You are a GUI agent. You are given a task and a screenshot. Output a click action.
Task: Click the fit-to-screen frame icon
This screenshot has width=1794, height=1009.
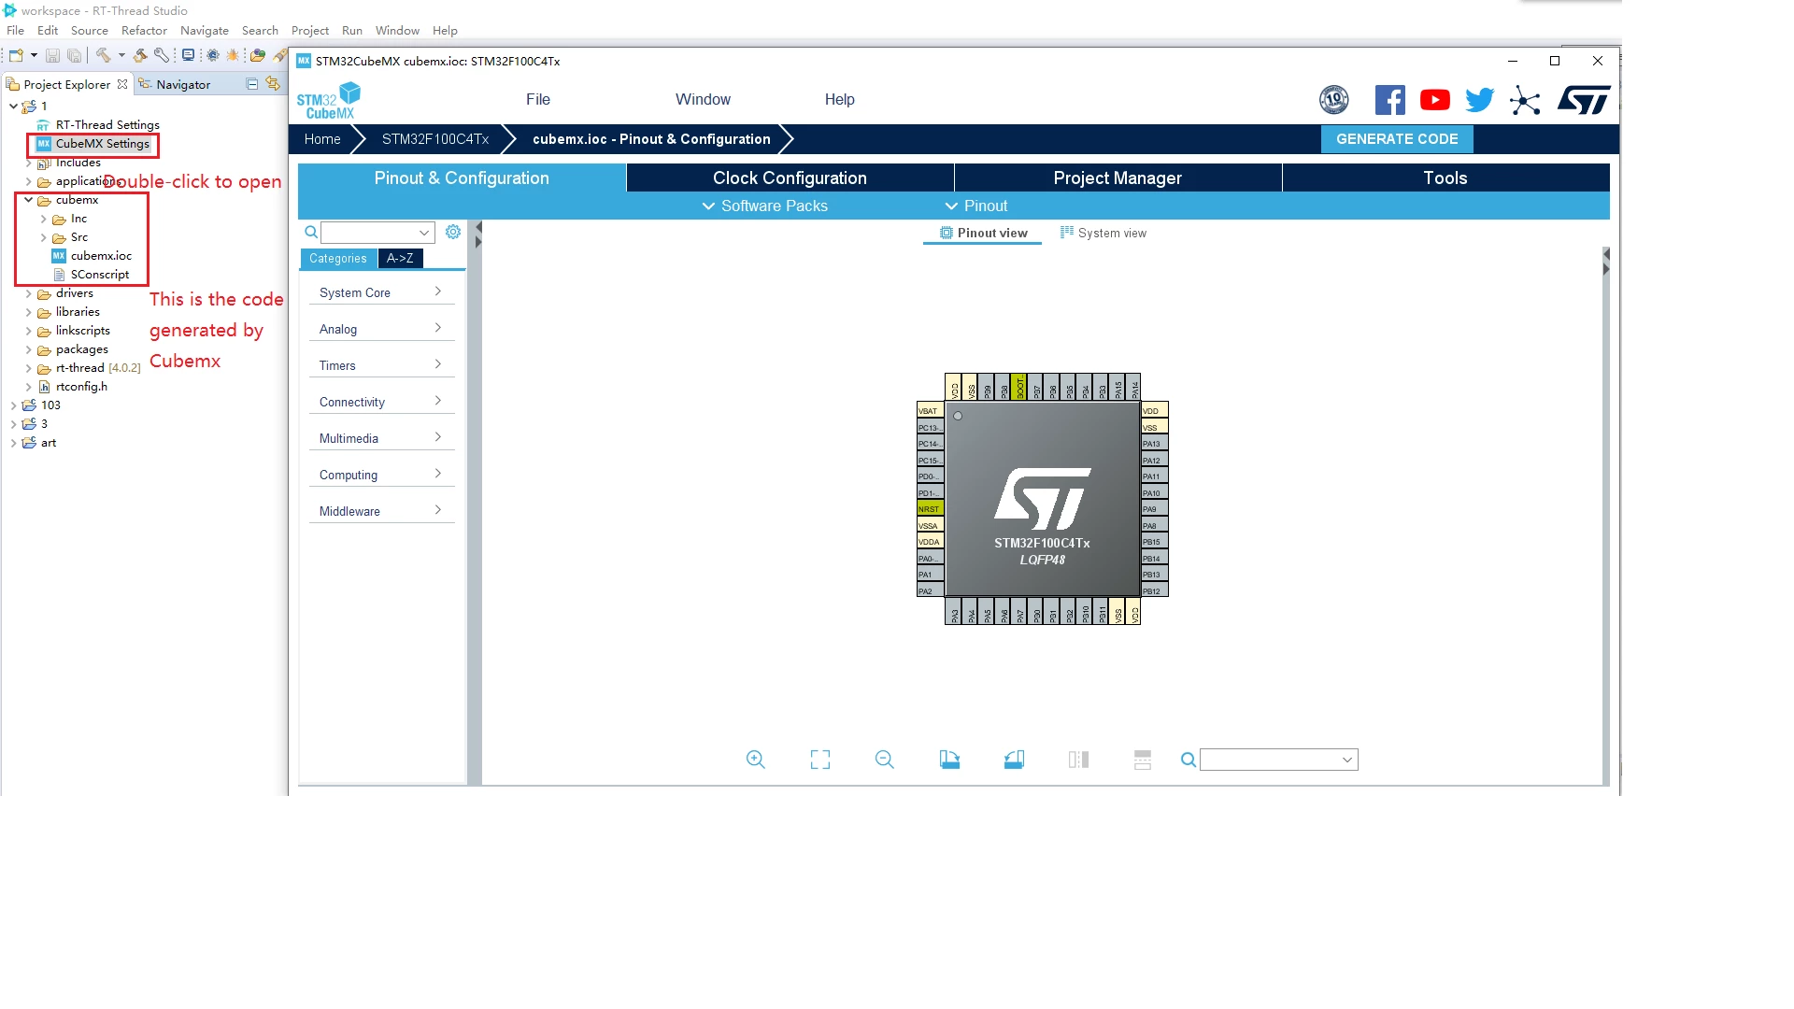[x=819, y=760]
